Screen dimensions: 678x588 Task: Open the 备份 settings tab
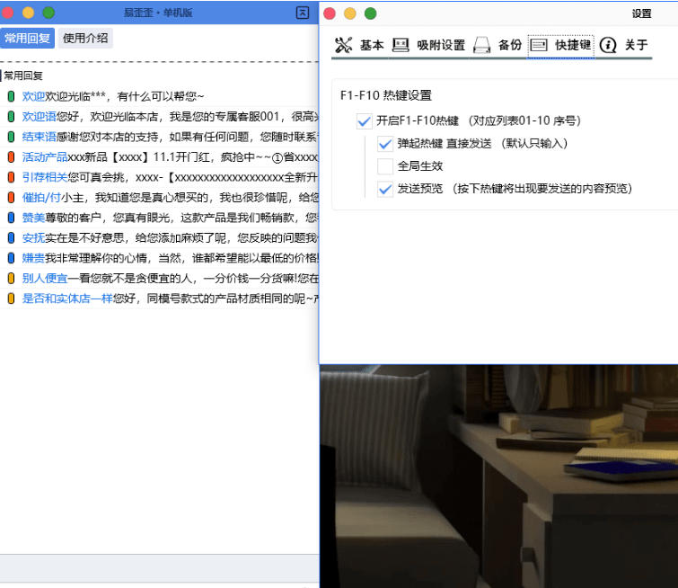click(497, 45)
